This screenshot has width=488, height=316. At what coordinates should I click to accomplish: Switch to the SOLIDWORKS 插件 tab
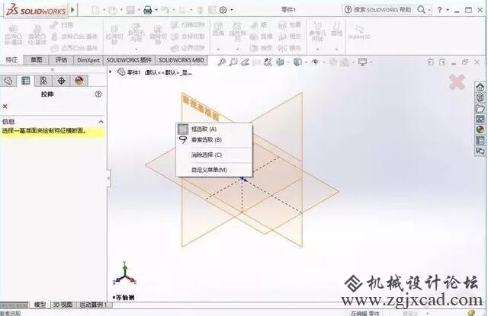pyautogui.click(x=129, y=59)
